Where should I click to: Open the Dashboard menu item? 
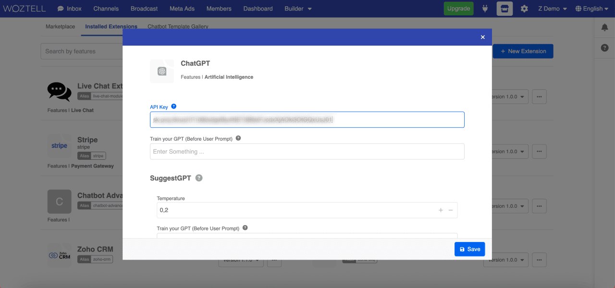click(x=258, y=9)
